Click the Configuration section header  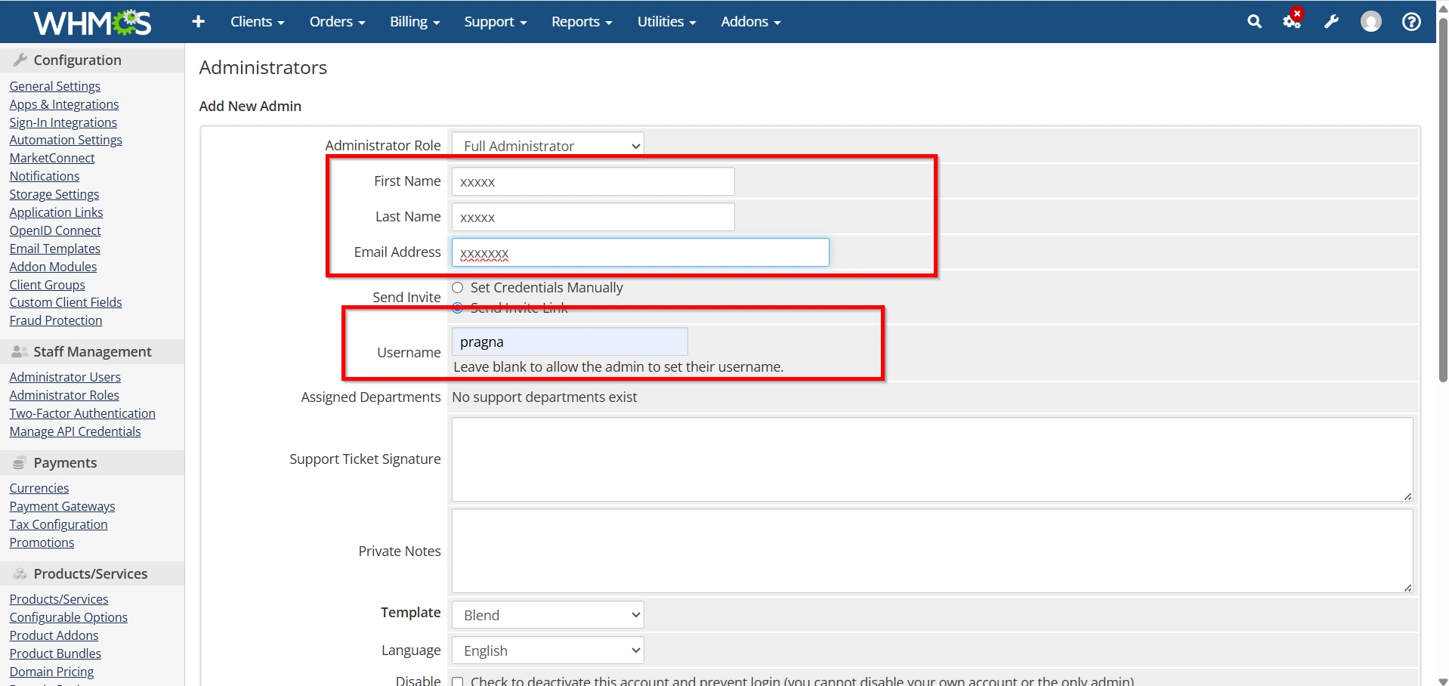click(x=92, y=60)
